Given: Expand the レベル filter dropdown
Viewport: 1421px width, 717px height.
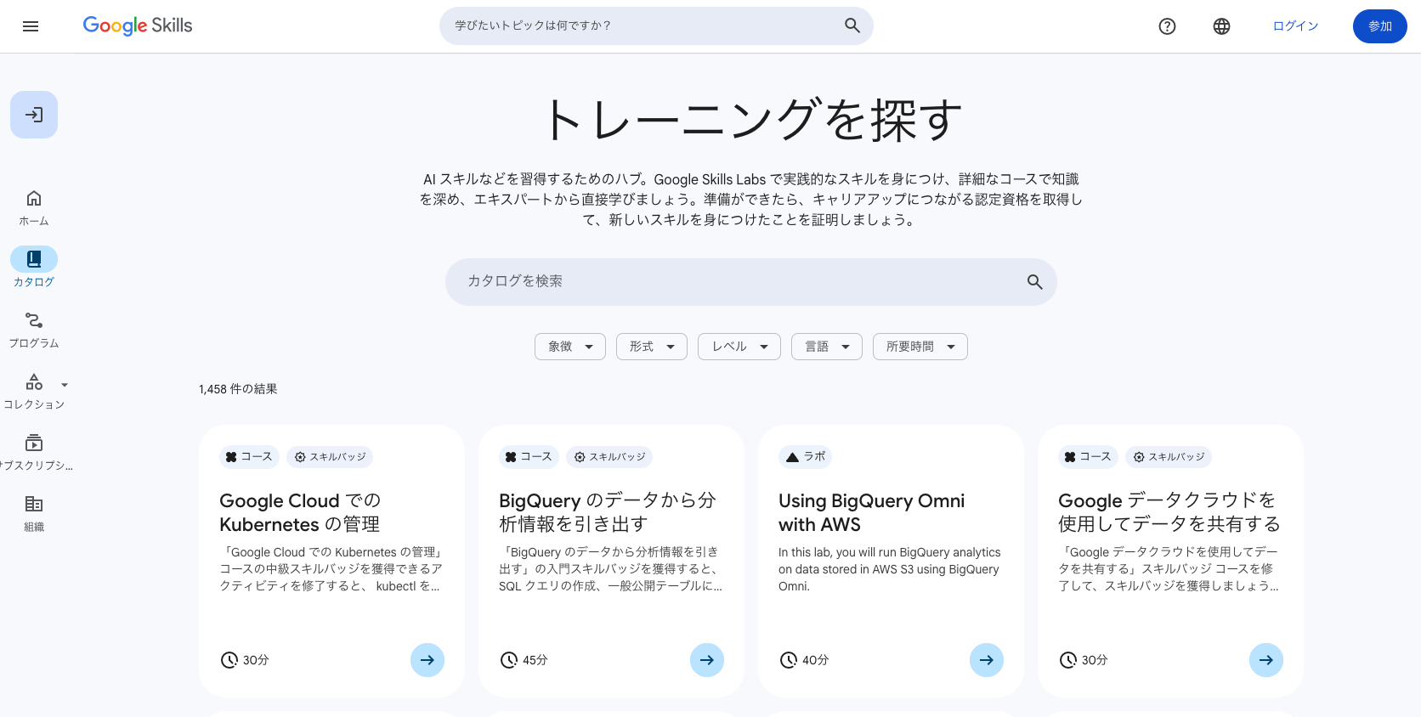Looking at the screenshot, I should (x=739, y=347).
